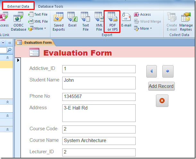Click the Course Name label
Screen dimensions: 196x159
44,140
